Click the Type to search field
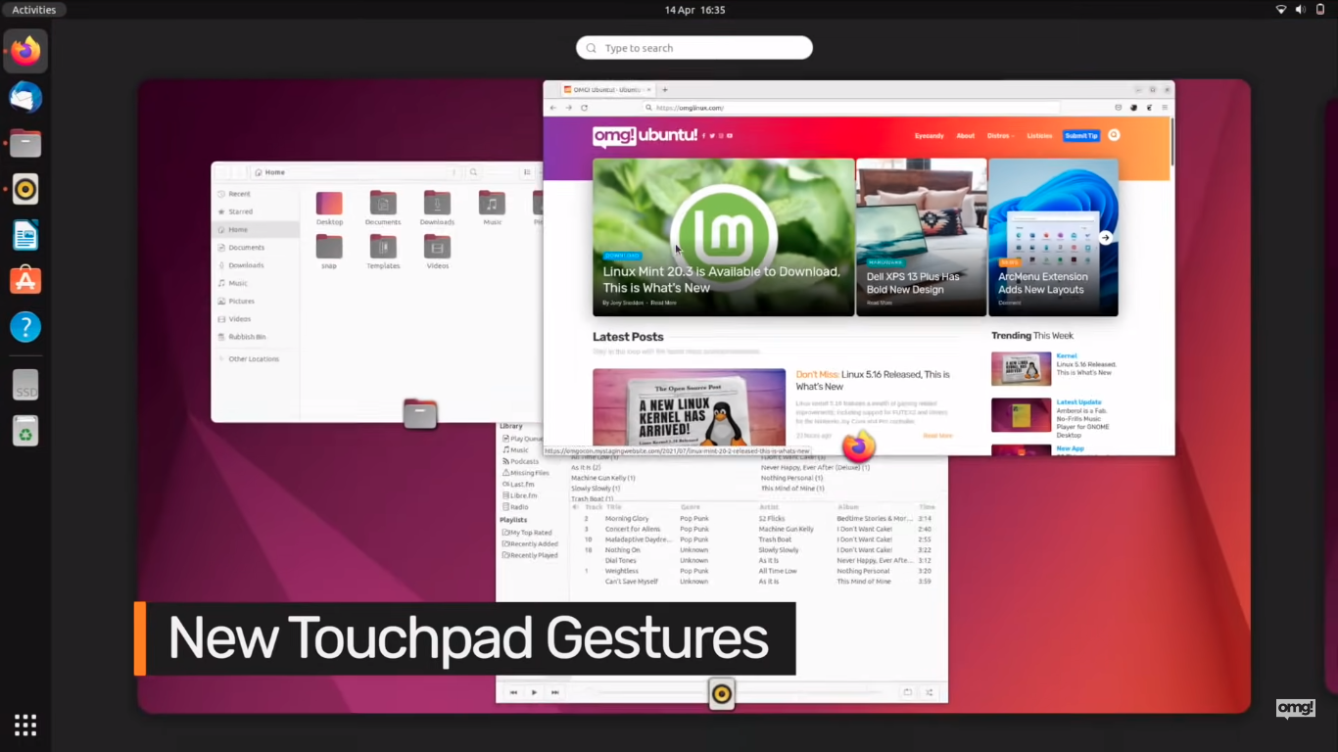Image resolution: width=1338 pixels, height=752 pixels. [694, 48]
